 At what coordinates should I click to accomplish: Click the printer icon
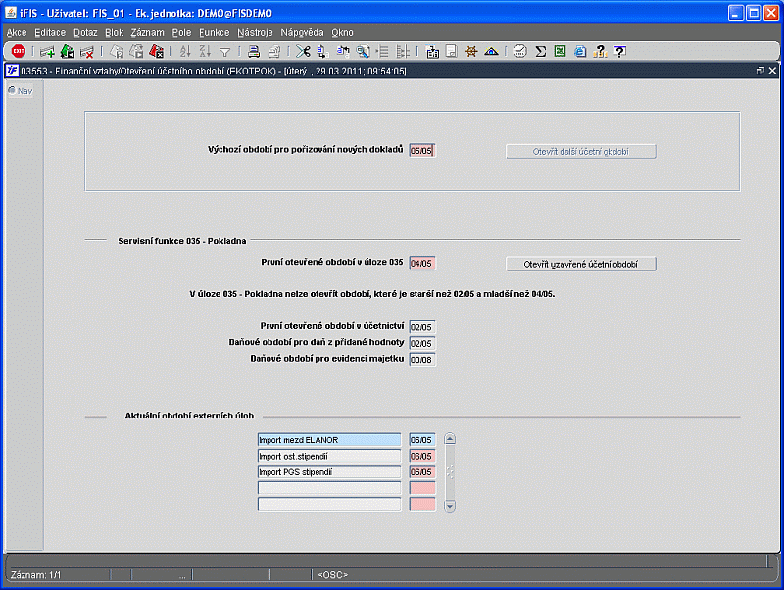coord(254,51)
